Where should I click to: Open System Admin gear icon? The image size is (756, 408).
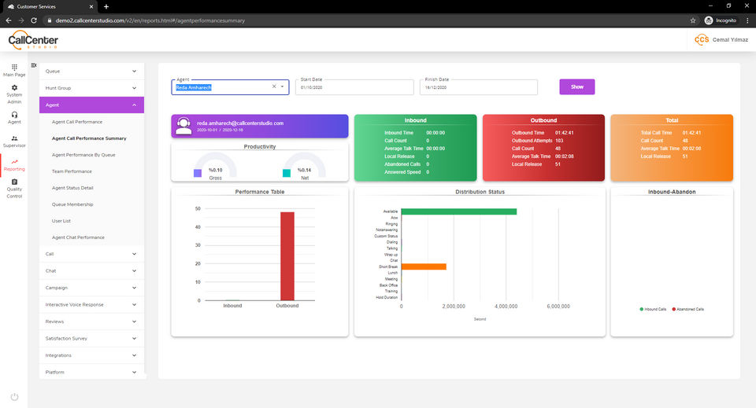pos(14,87)
